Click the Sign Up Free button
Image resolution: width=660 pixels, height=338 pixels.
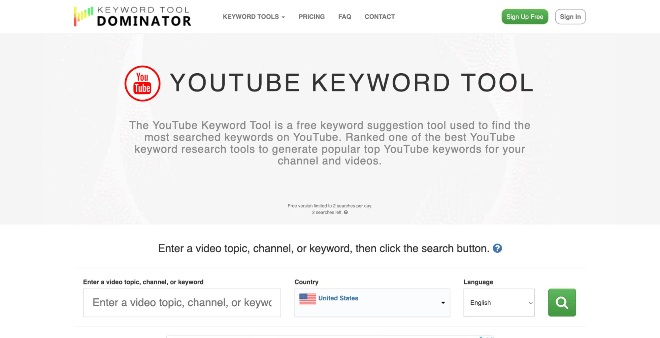tap(525, 17)
